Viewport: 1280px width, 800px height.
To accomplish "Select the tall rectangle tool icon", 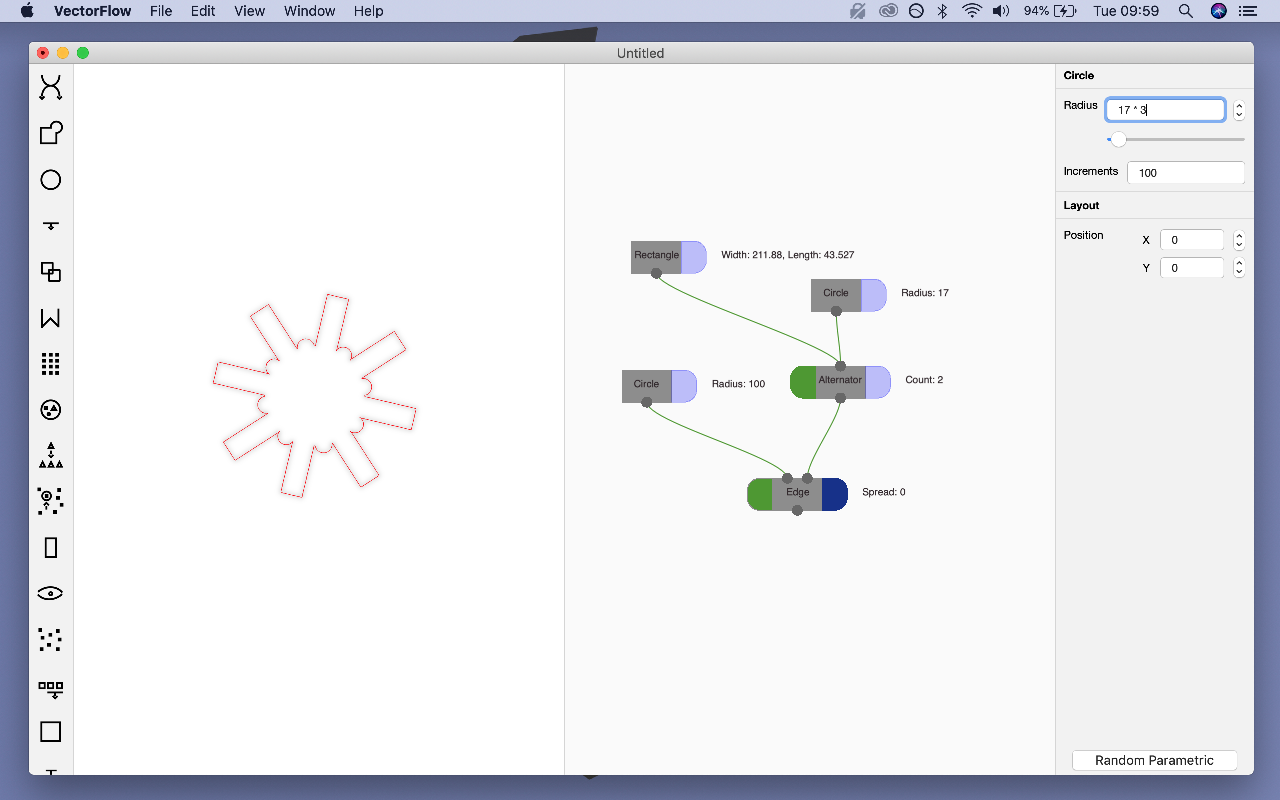I will [x=51, y=548].
